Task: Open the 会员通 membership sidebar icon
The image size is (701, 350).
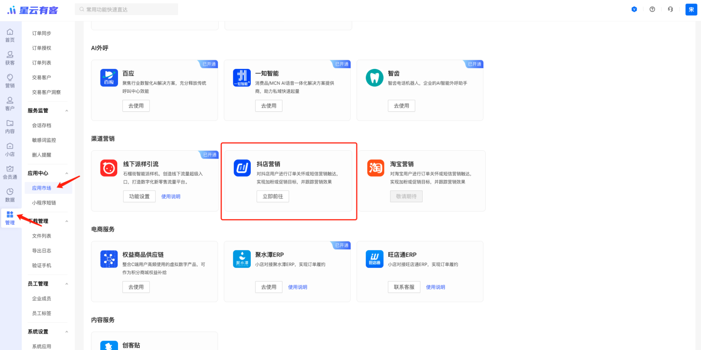Action: click(x=10, y=172)
